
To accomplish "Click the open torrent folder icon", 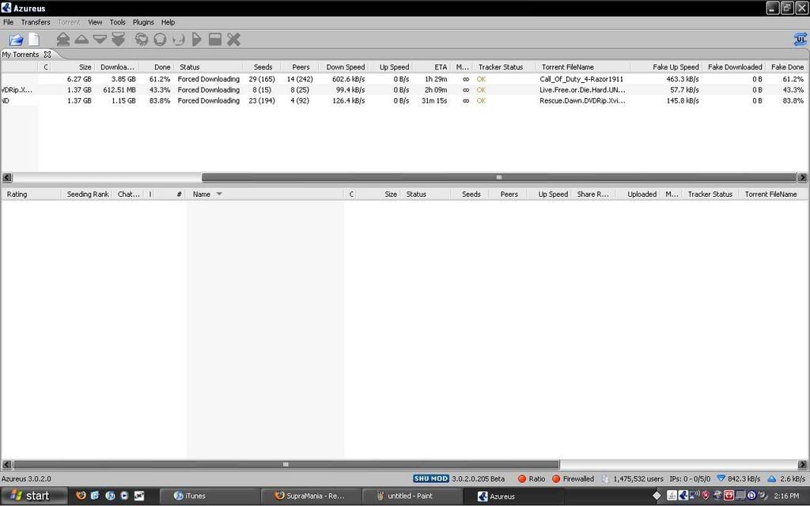I will 16,40.
